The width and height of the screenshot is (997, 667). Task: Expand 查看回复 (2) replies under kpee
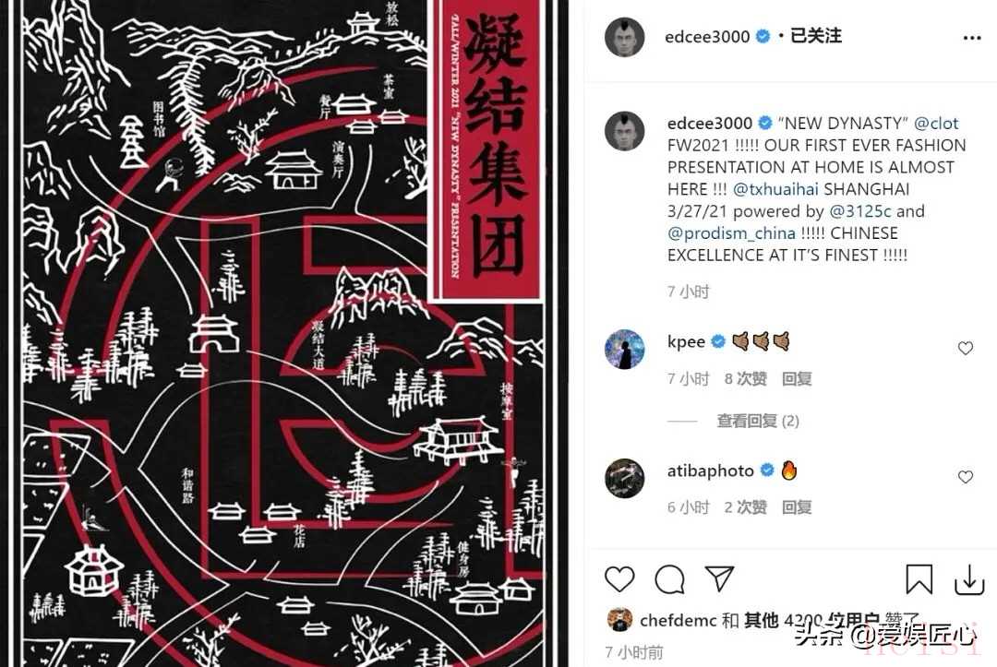(x=757, y=421)
